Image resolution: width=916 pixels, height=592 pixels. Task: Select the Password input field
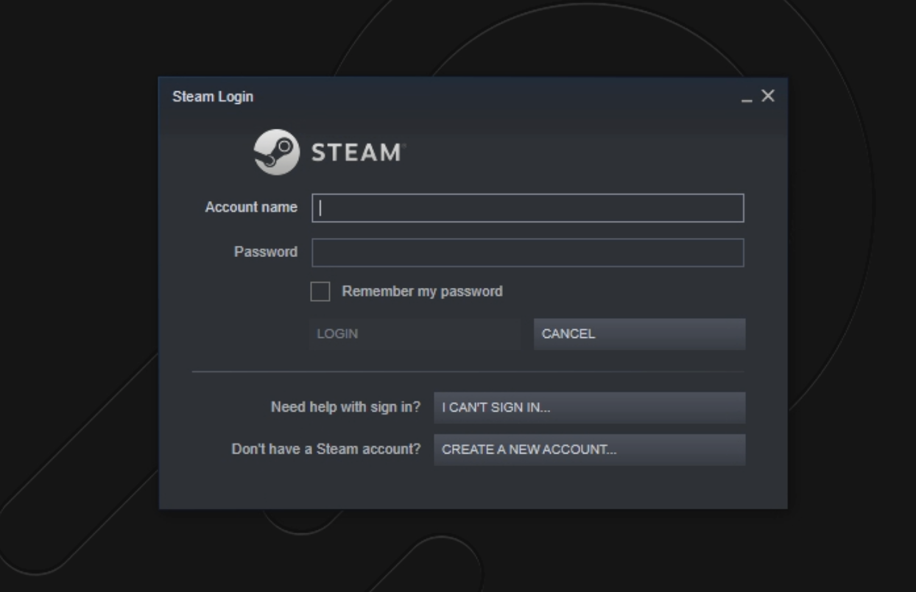tap(528, 253)
